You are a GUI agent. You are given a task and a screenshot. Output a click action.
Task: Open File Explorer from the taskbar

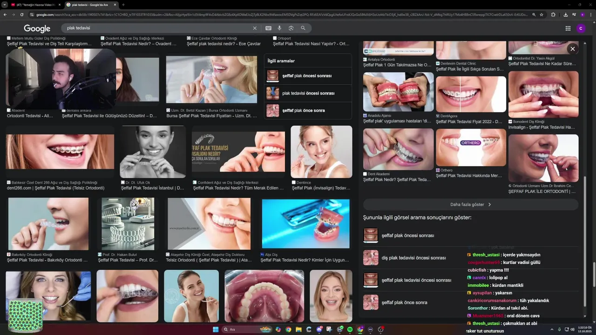tap(298, 329)
